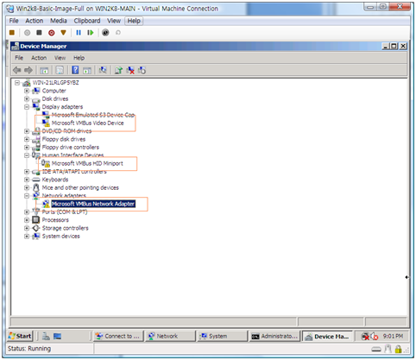The width and height of the screenshot is (416, 360).
Task: Click Scan for hardware changes icon
Action: tap(103, 70)
